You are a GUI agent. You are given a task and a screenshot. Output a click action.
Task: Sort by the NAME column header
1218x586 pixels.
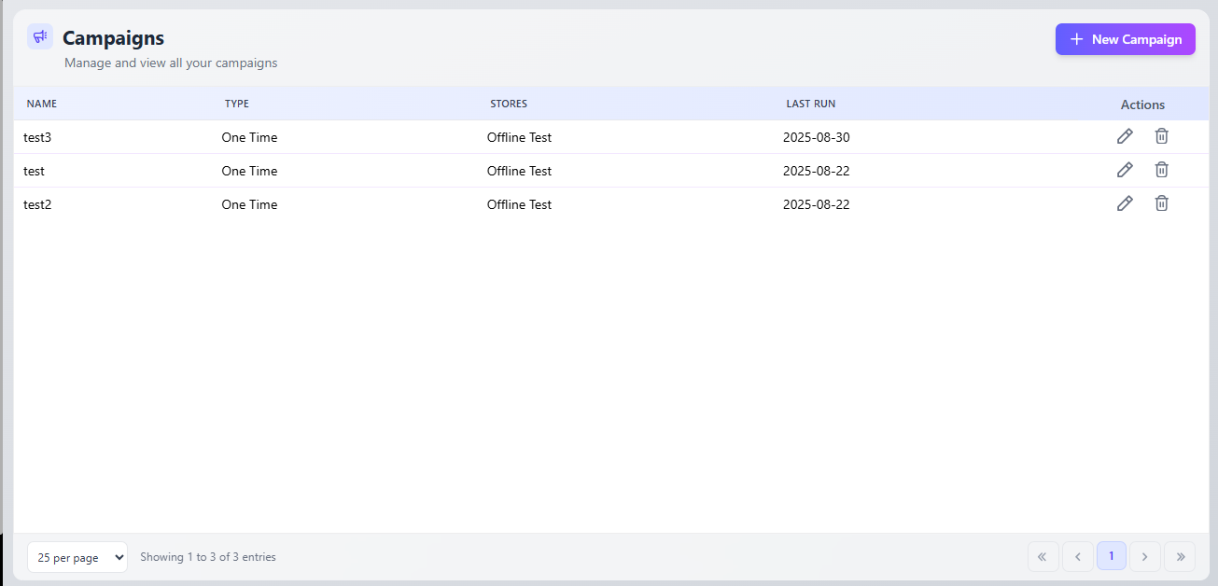pos(42,104)
